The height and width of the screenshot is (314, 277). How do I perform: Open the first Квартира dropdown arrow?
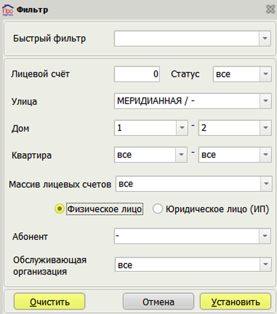[181, 154]
